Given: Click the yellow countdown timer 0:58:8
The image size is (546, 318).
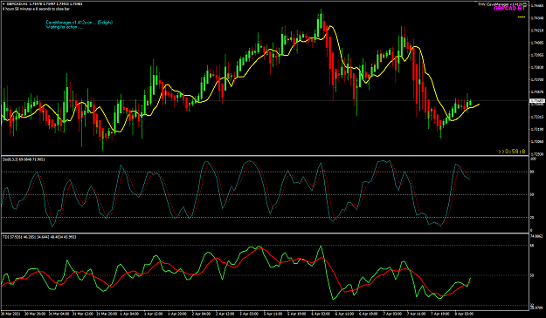Looking at the screenshot, I should click(512, 152).
